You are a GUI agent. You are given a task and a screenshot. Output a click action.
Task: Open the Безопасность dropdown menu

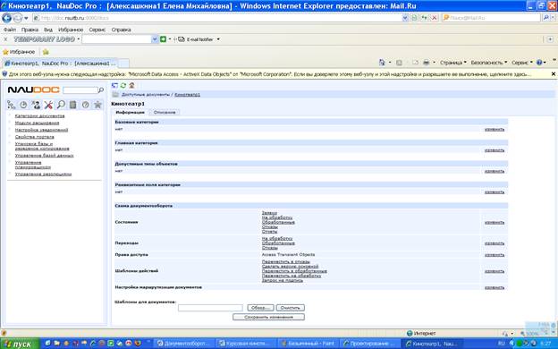point(488,63)
